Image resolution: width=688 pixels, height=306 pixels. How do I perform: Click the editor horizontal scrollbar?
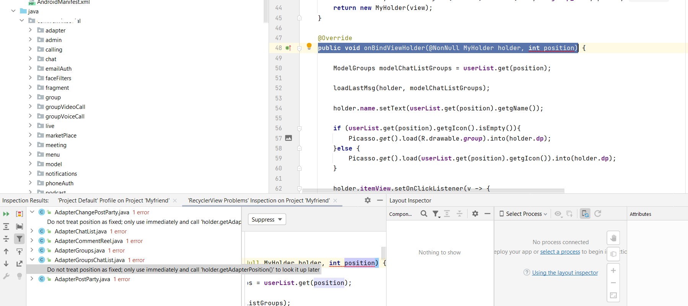(x=433, y=191)
